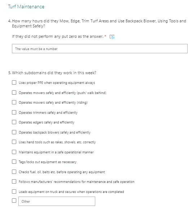Tick the backpack blowers checkbox
The height and width of the screenshot is (216, 192).
tap(14, 132)
